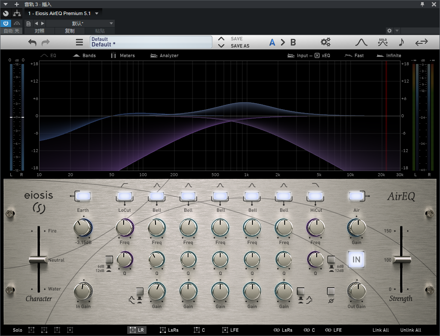Show the EQ display option

pyautogui.click(x=48, y=55)
